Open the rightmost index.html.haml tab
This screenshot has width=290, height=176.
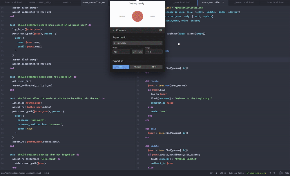click(x=275, y=2)
